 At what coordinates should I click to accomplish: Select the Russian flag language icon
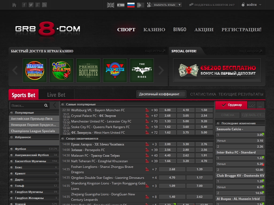point(131,5)
